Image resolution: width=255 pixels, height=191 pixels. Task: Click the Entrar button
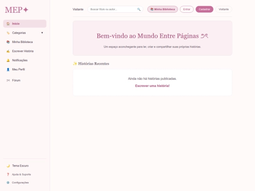point(187,9)
